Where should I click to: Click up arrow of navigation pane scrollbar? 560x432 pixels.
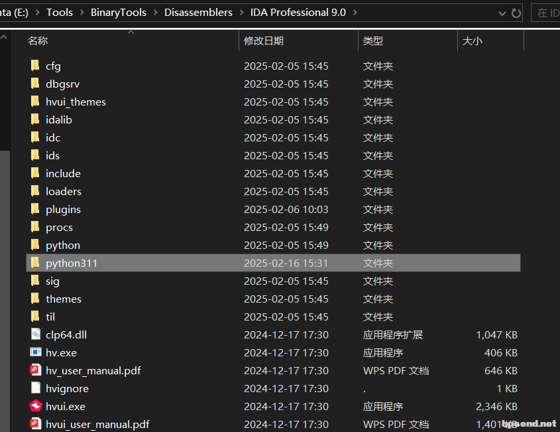(4, 37)
